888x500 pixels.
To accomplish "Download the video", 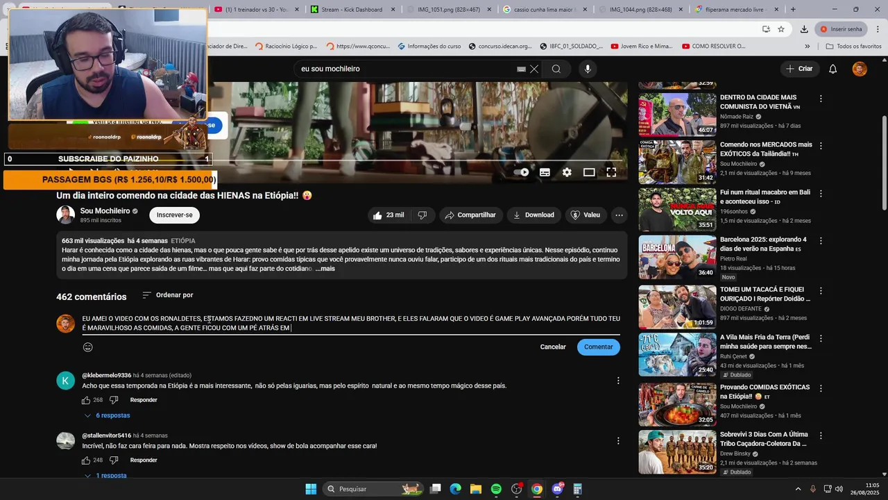I will [x=533, y=215].
